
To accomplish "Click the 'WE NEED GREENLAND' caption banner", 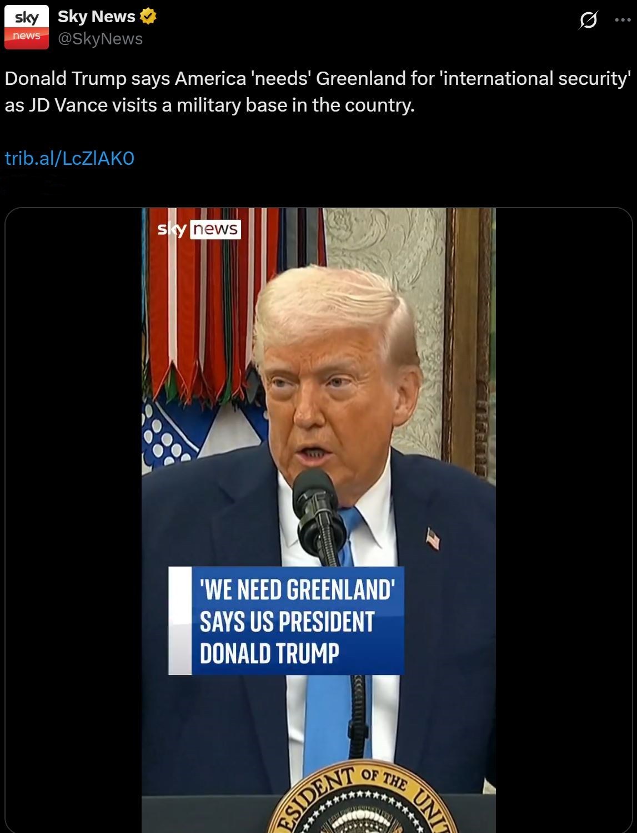I will [x=286, y=620].
